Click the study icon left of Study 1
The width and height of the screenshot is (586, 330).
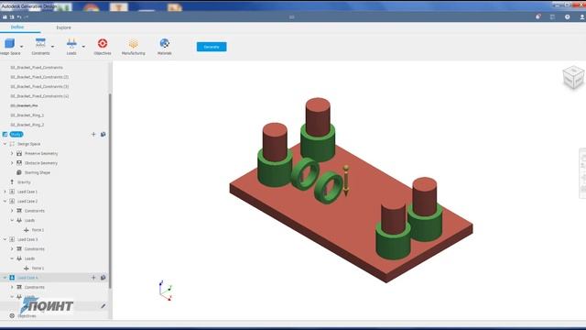(x=5, y=135)
